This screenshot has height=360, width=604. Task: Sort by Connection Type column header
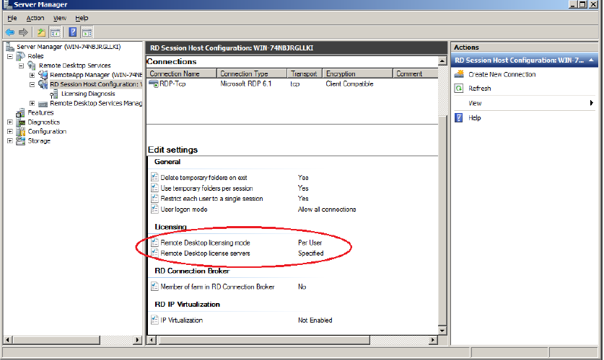tap(253, 73)
